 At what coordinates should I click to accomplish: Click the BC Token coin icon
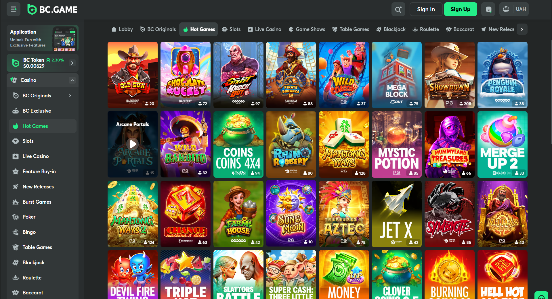click(x=16, y=63)
